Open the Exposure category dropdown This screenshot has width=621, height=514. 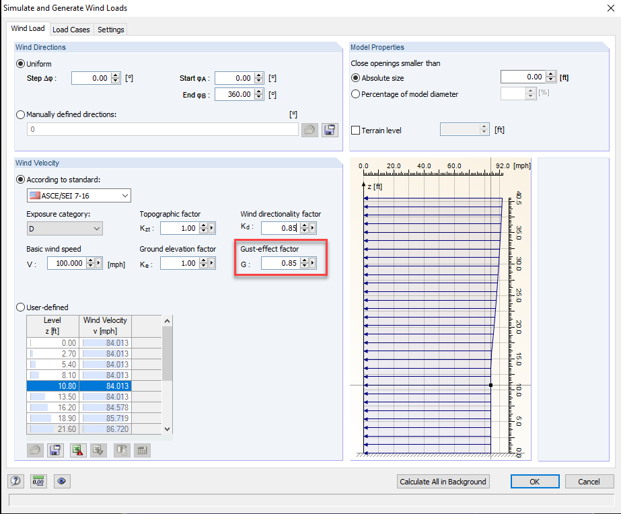[x=65, y=229]
